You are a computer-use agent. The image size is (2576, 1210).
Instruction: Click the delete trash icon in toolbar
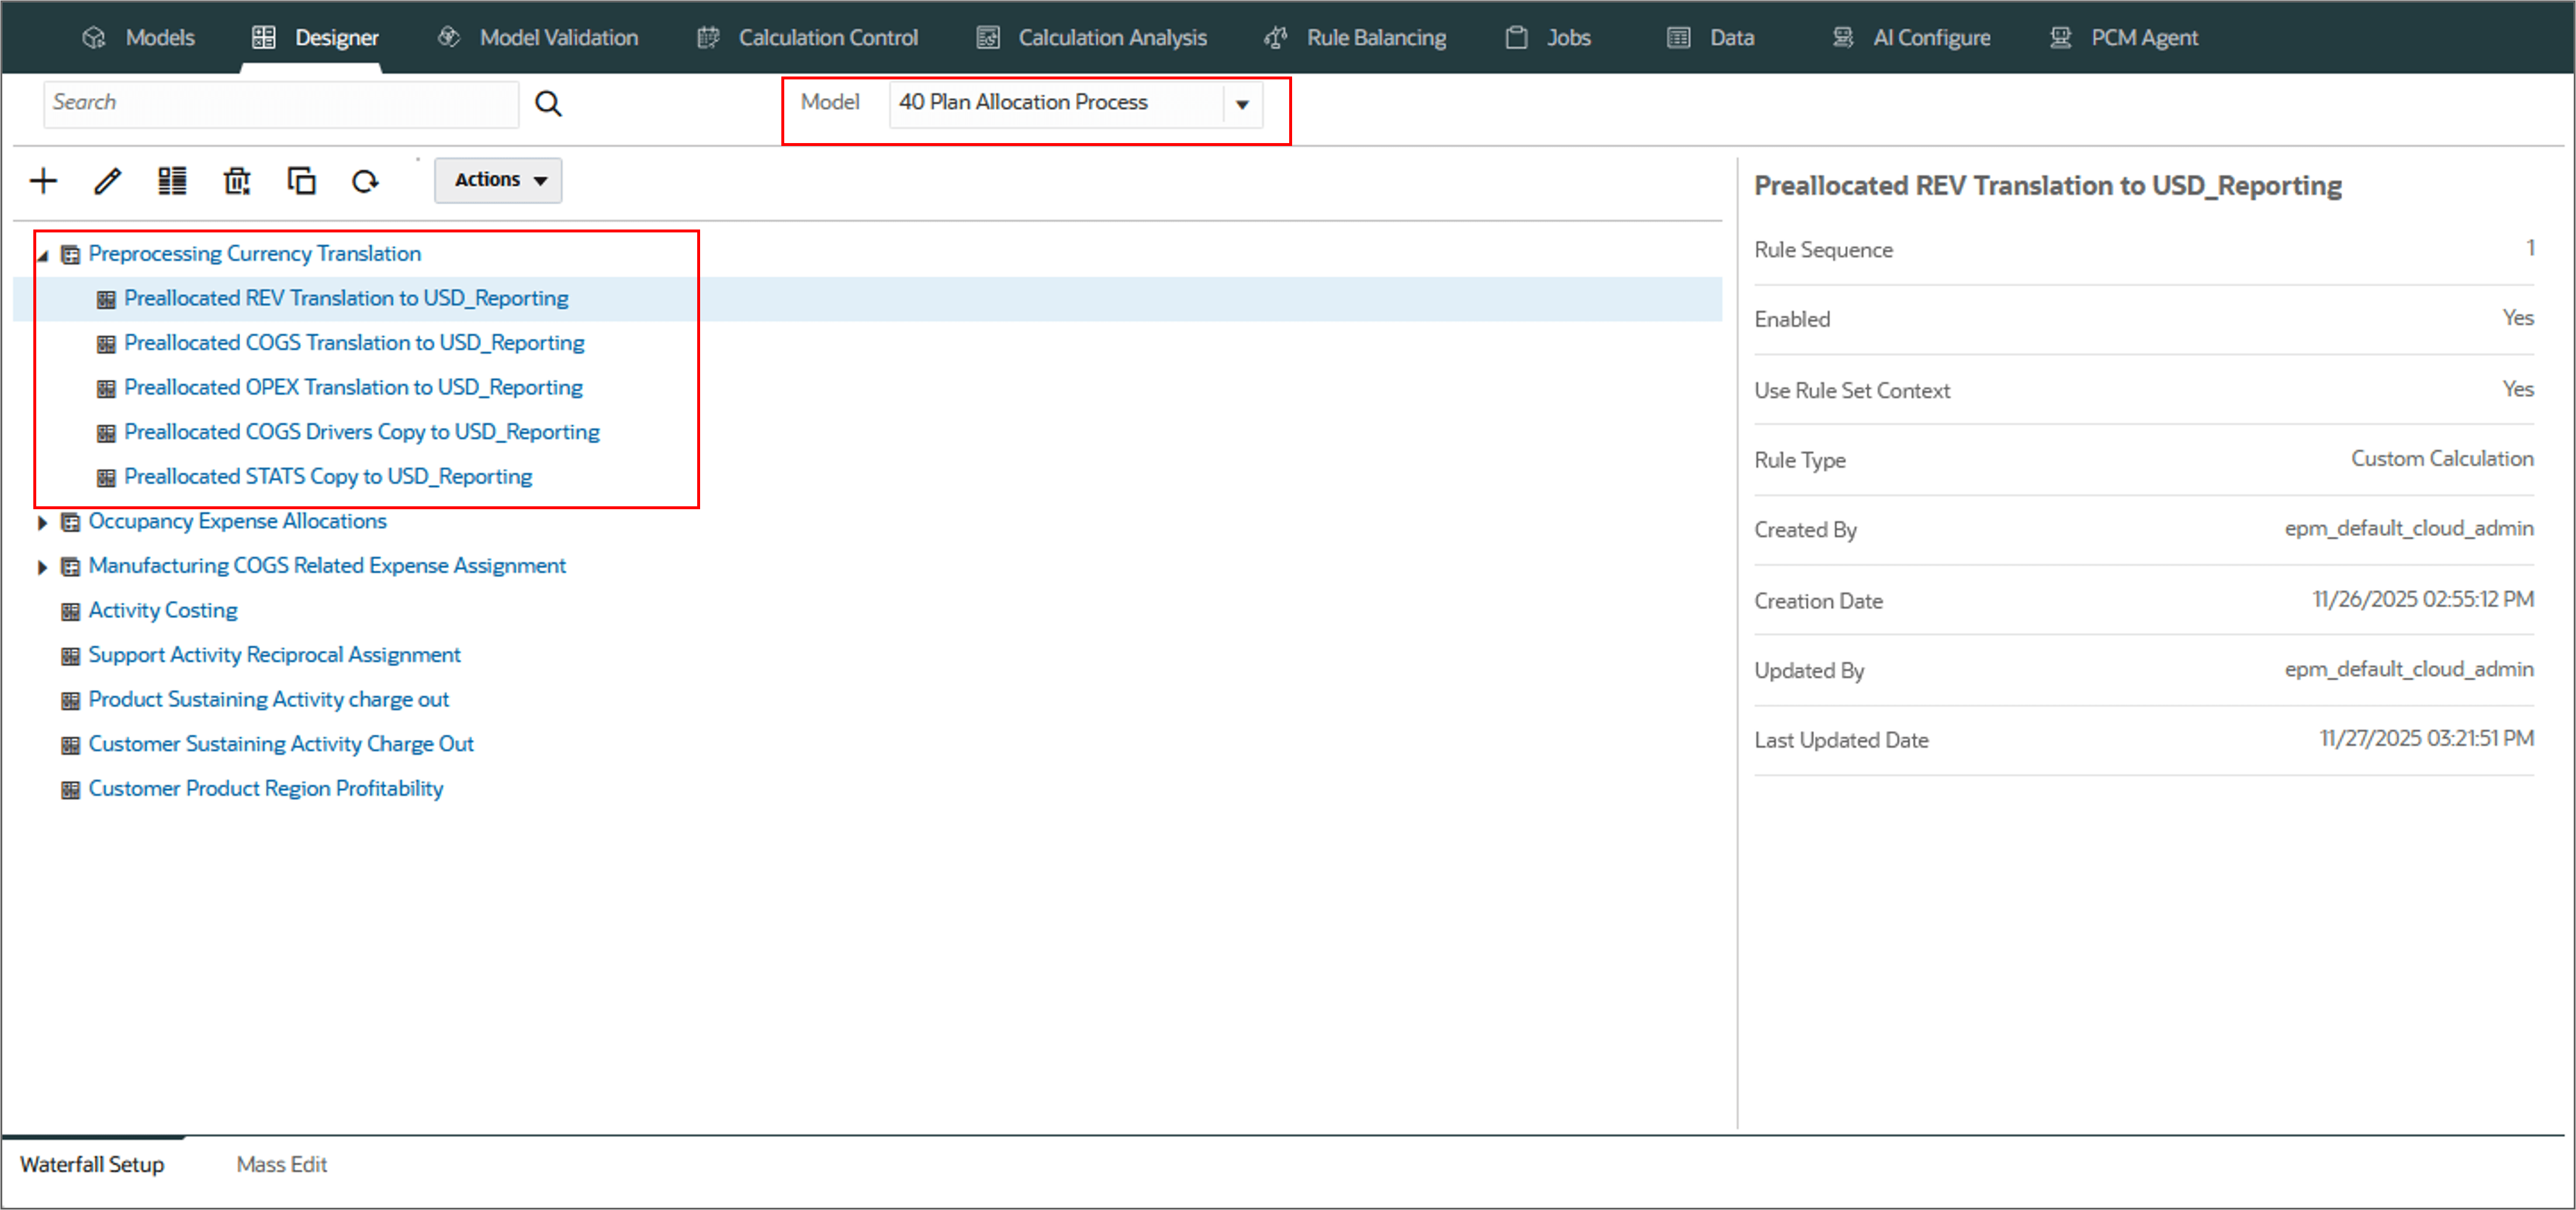tap(237, 181)
